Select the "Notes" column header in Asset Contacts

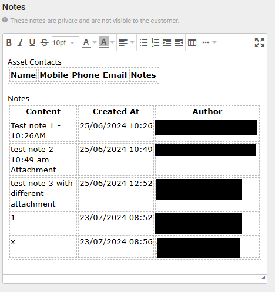click(143, 75)
